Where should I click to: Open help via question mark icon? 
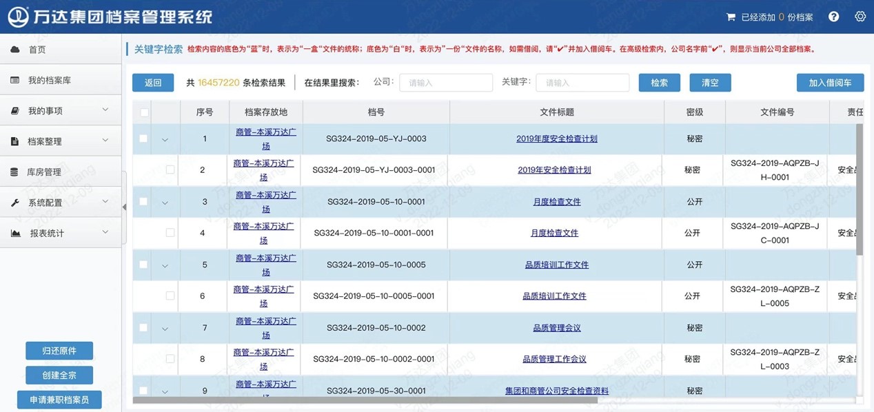tap(833, 17)
